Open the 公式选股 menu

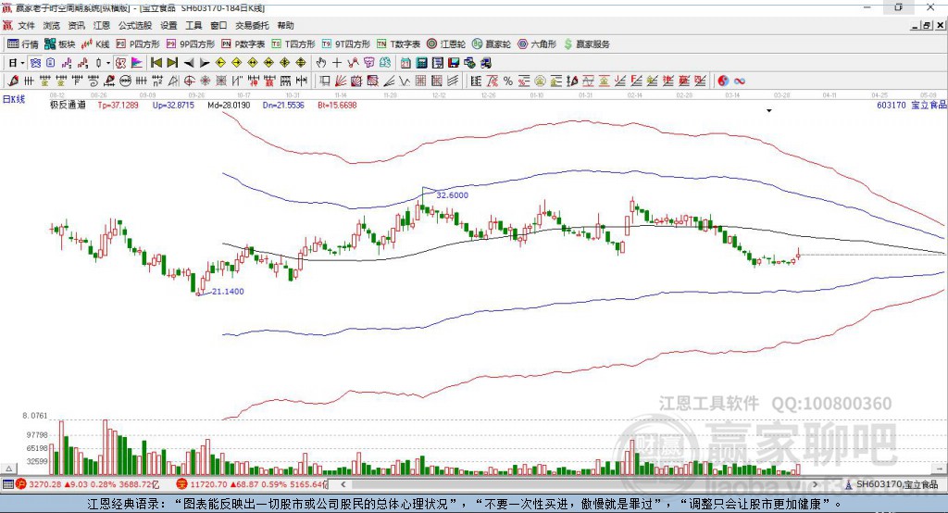(135, 25)
